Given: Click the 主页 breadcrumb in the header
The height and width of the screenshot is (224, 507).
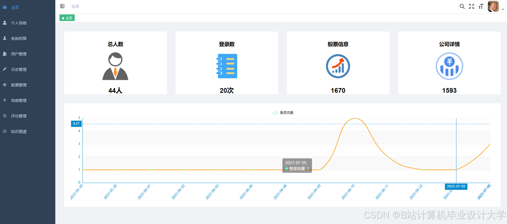Looking at the screenshot, I should pyautogui.click(x=75, y=6).
